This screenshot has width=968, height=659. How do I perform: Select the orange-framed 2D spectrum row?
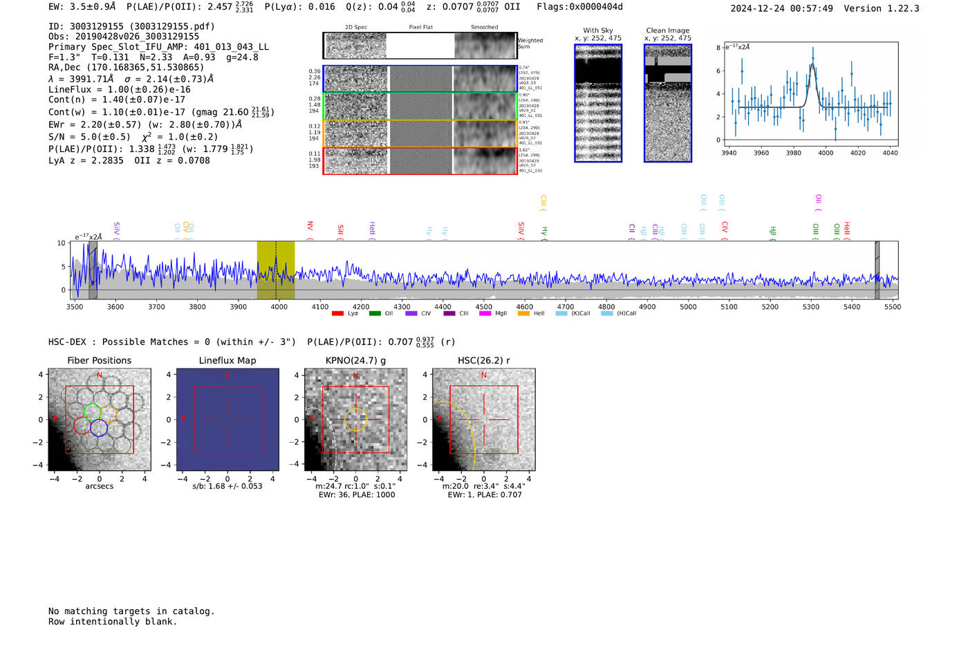point(420,133)
